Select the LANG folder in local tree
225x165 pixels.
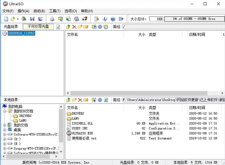(x=23, y=120)
